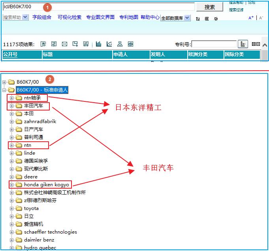
Task: Click the grid layout results icon
Action: click(86, 44)
